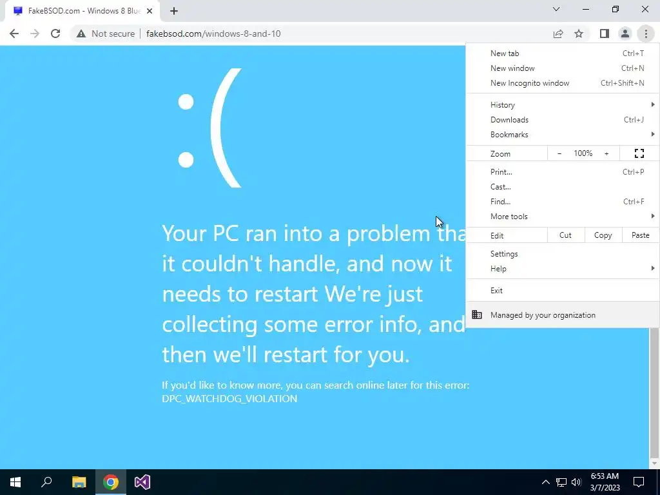Open a new tab with the plus button

(x=174, y=11)
